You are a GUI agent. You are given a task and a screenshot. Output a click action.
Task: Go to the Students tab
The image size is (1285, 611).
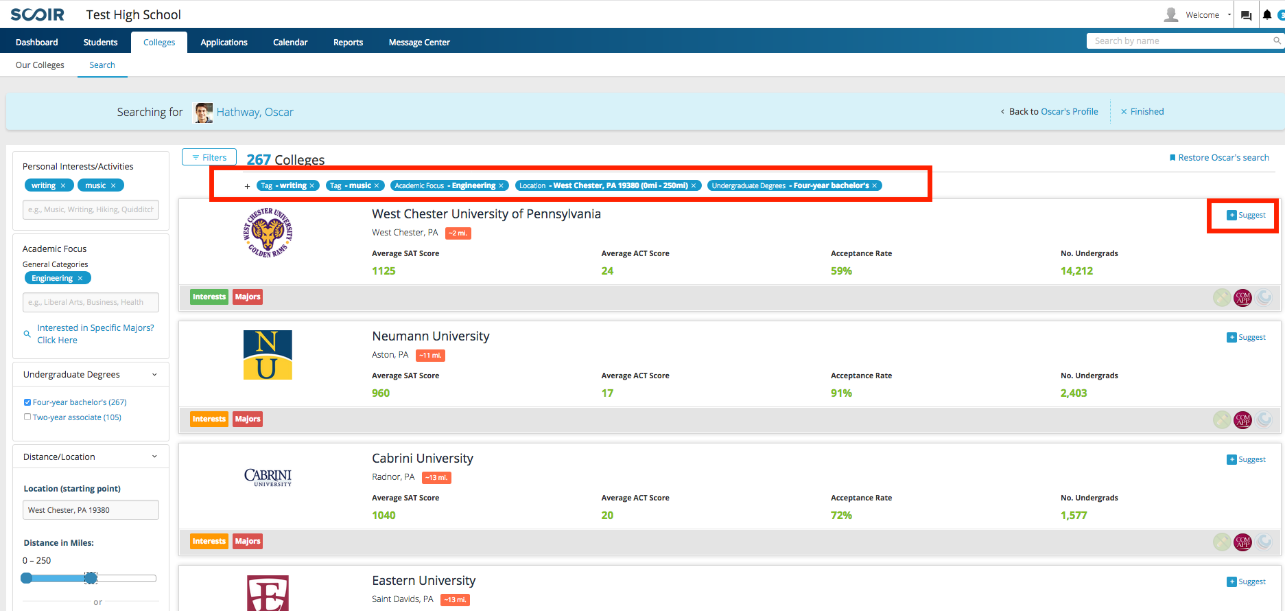tap(101, 42)
